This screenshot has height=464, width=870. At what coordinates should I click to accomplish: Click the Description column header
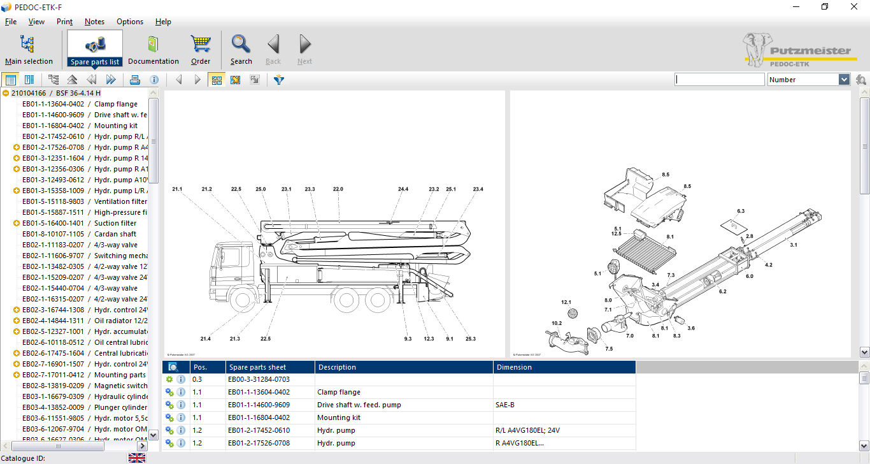click(x=404, y=367)
